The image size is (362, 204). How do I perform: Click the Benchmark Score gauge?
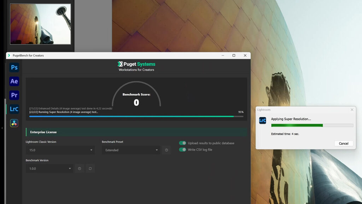pyautogui.click(x=136, y=93)
